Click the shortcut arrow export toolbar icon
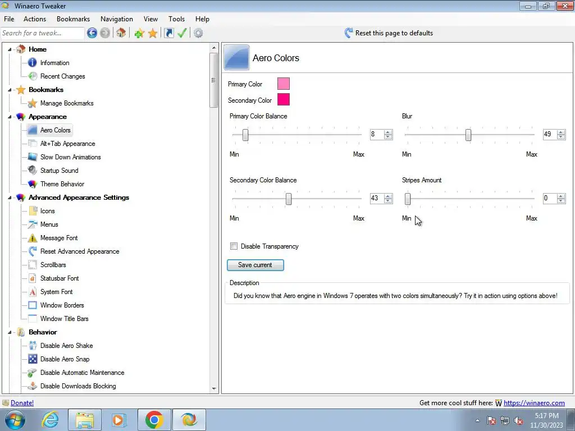575x431 pixels. (168, 33)
